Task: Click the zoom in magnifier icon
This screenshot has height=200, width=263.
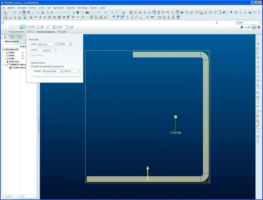Action: tap(168, 12)
